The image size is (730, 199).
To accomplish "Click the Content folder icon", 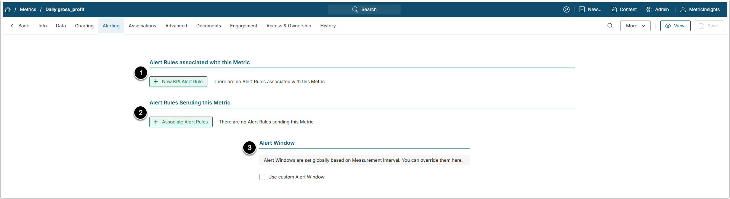I will point(614,9).
